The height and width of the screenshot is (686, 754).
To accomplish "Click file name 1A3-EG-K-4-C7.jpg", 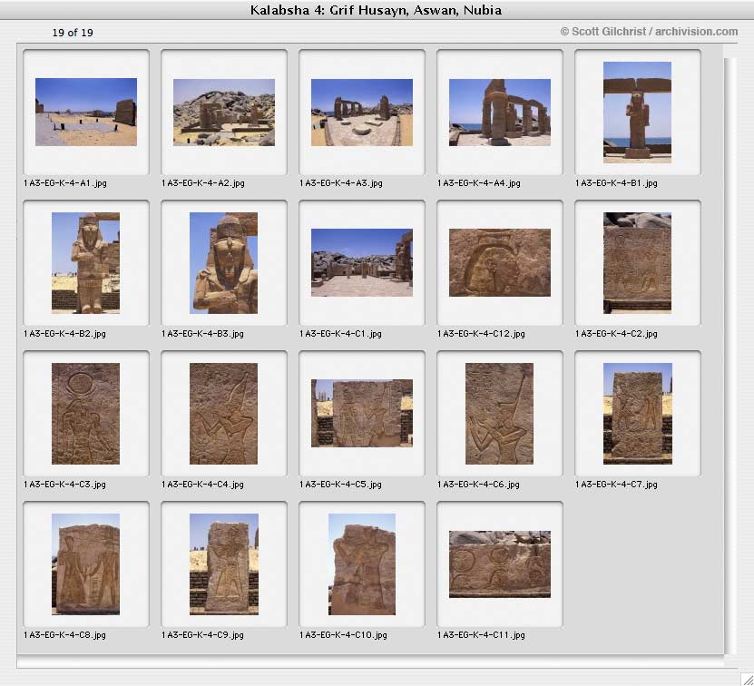I will (x=616, y=485).
